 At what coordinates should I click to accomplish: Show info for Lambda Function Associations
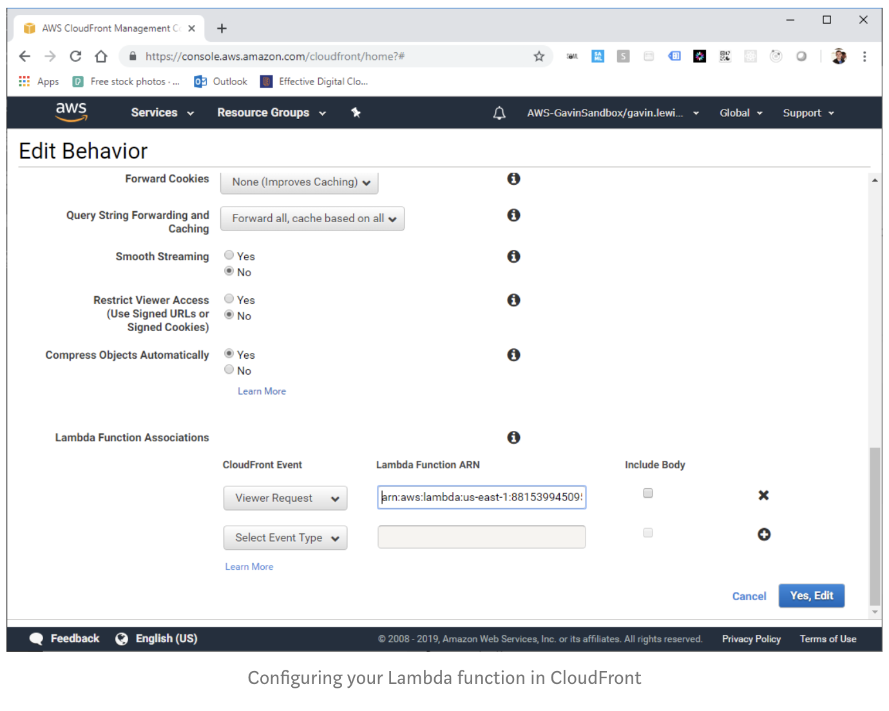pos(513,437)
